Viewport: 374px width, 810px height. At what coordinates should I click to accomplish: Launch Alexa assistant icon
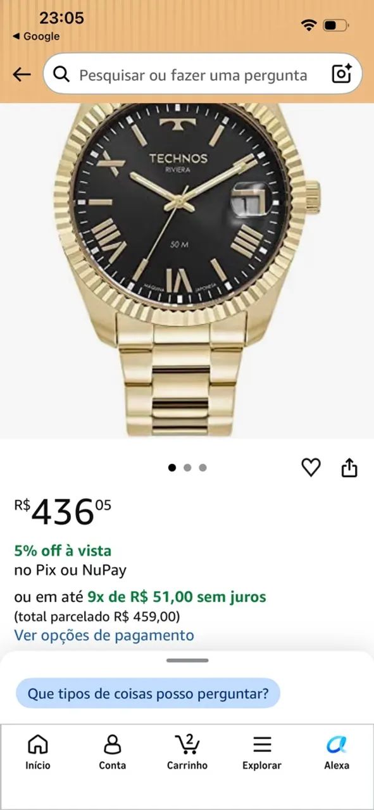coord(337,752)
